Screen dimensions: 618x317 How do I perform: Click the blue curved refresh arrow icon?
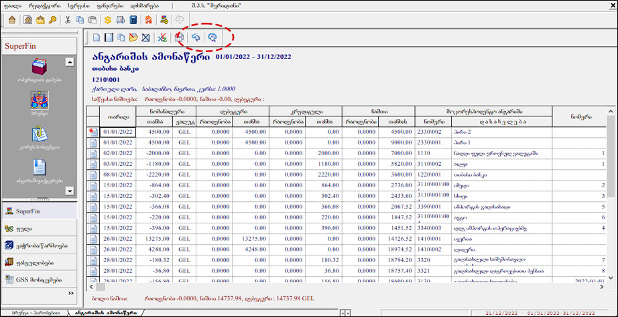[196, 37]
